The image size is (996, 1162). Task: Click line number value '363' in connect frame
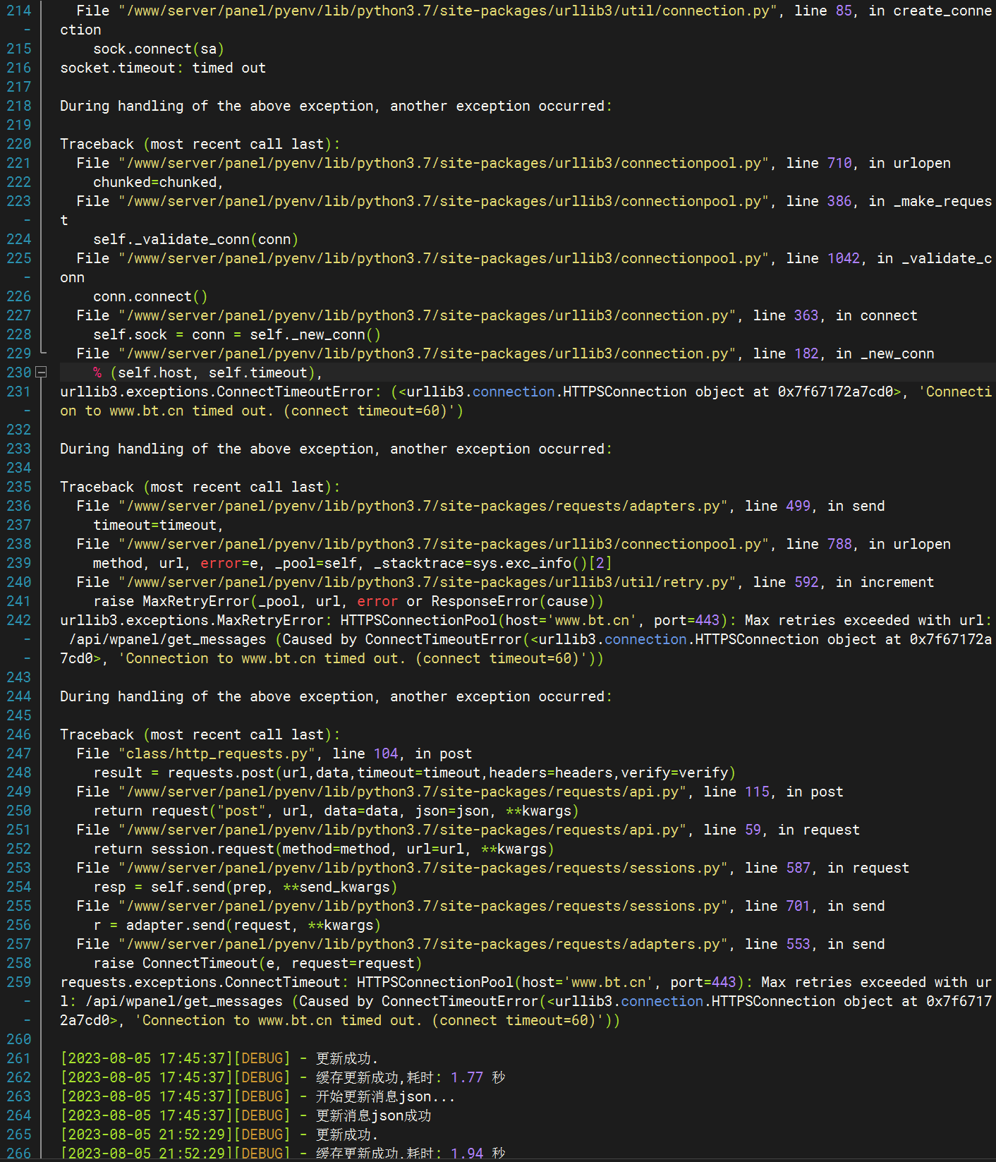tap(806, 315)
